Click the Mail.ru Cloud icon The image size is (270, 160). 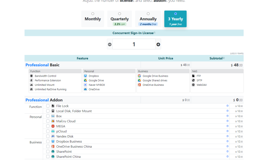[x=53, y=121]
